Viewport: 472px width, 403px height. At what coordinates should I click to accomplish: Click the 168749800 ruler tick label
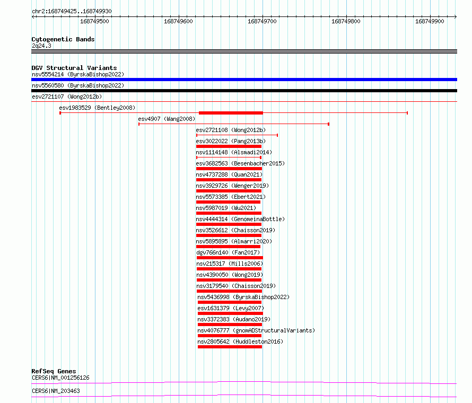coord(346,21)
